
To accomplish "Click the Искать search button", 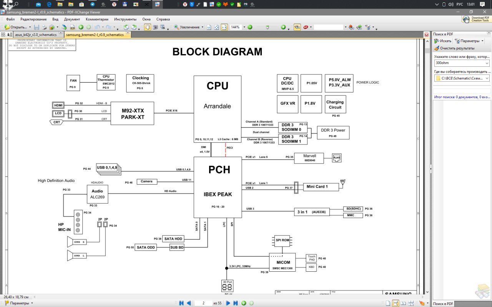I will (442, 41).
